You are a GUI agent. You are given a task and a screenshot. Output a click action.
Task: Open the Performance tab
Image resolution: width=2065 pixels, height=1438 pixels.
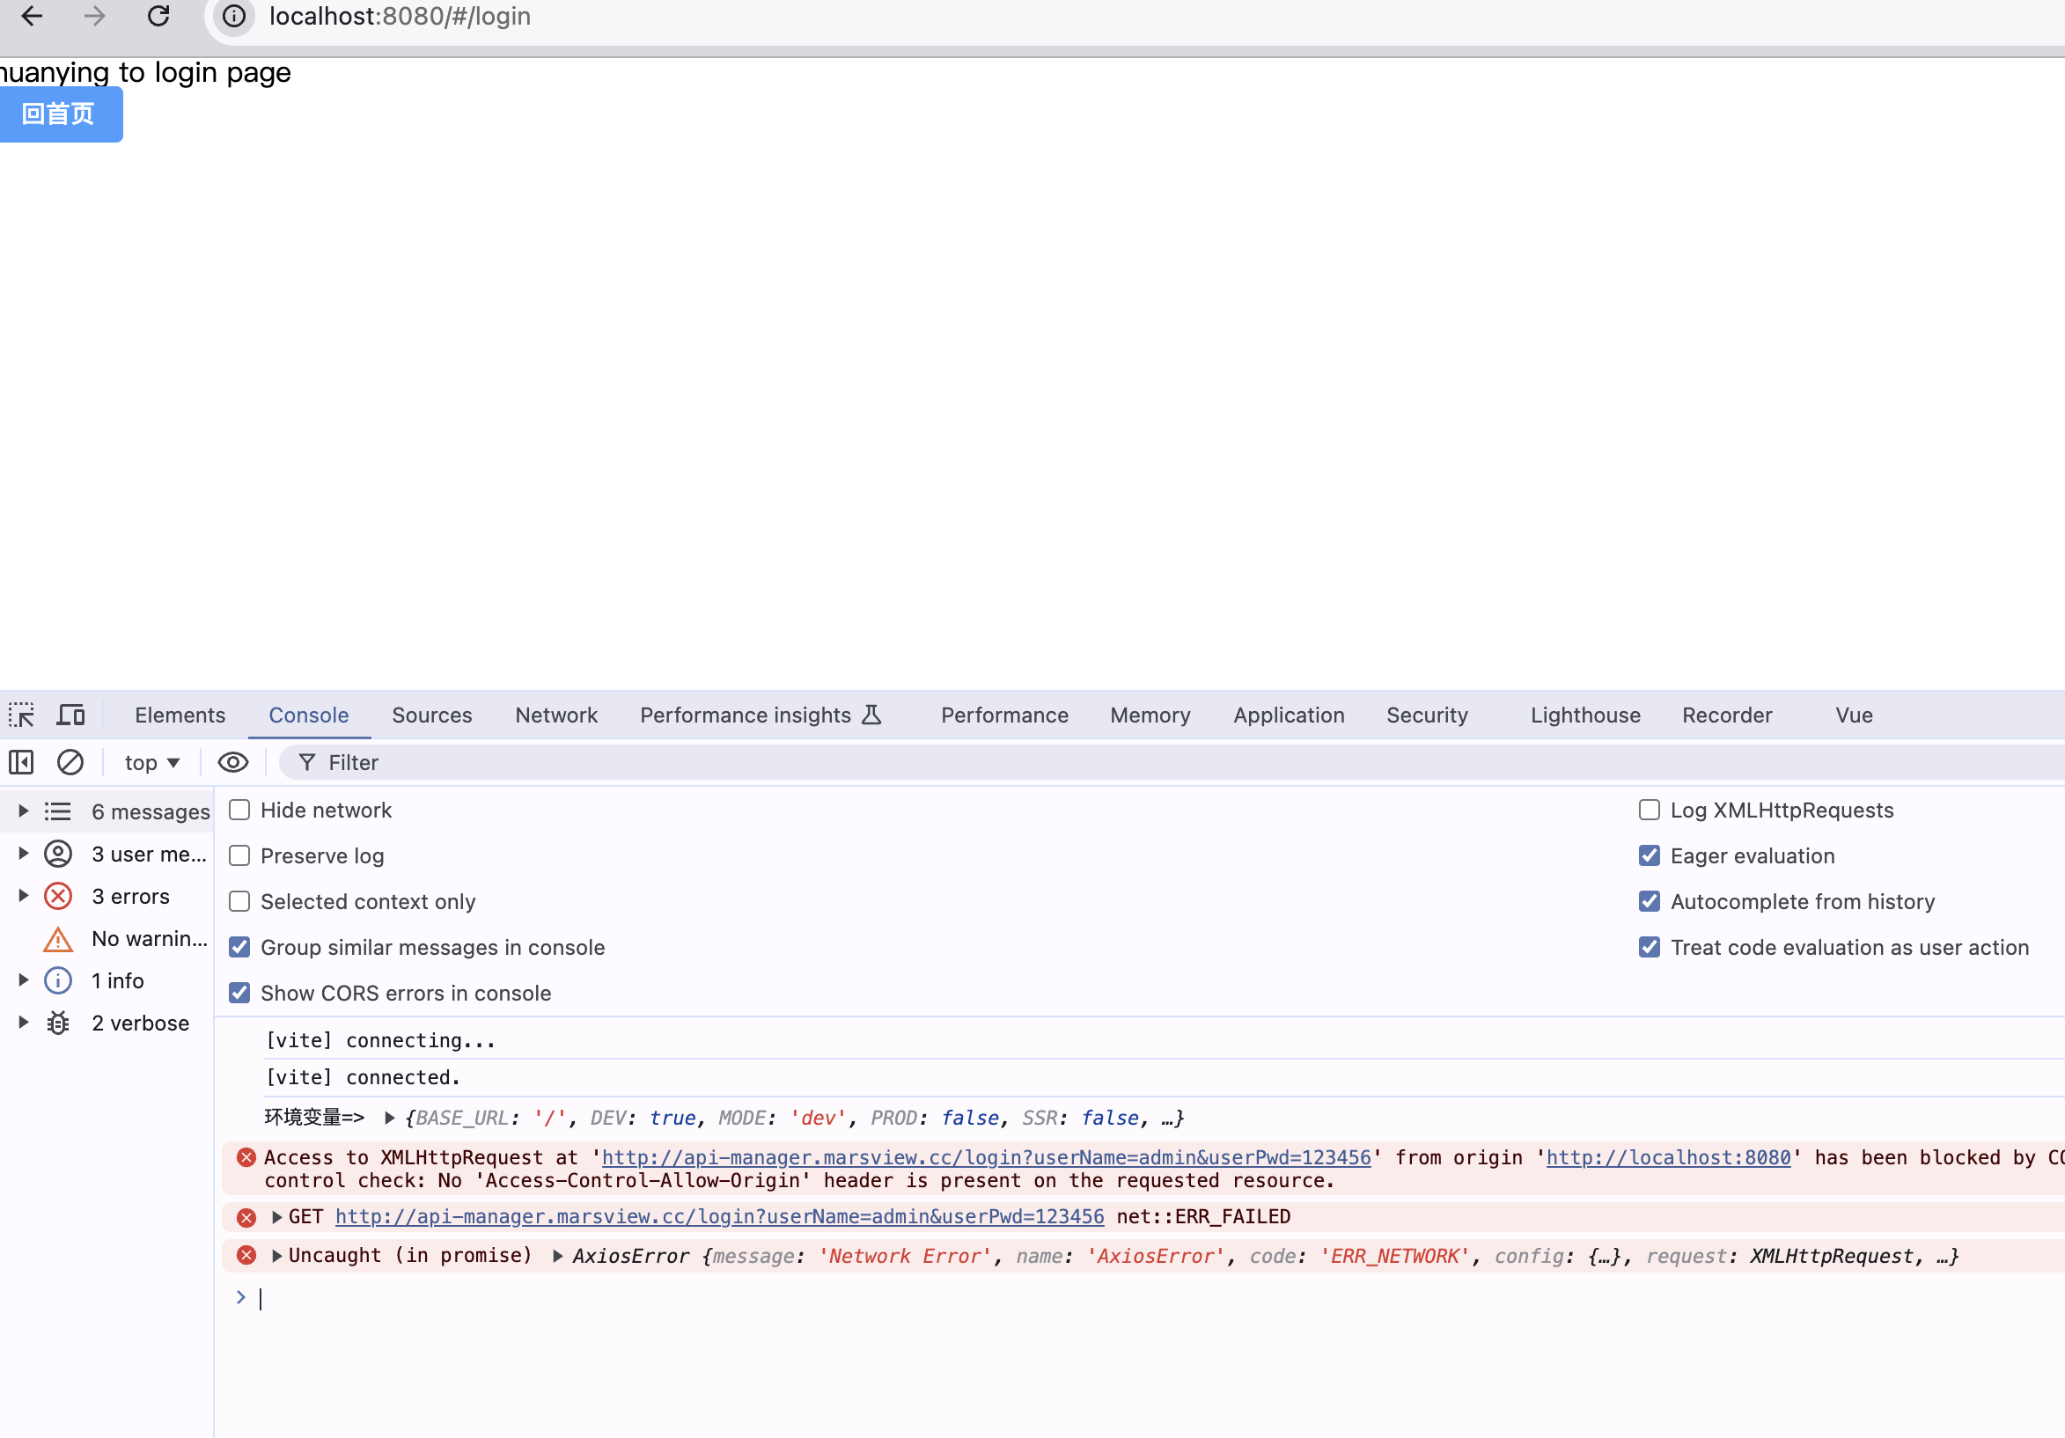click(1005, 715)
